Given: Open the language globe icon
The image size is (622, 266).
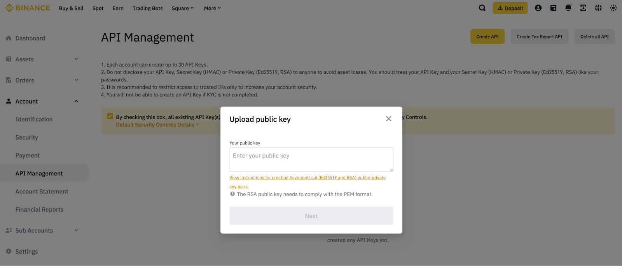Looking at the screenshot, I should click(x=598, y=8).
